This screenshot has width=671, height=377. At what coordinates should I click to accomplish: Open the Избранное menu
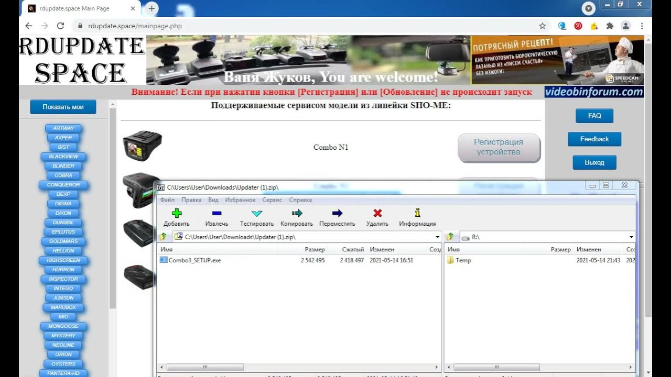pos(240,200)
